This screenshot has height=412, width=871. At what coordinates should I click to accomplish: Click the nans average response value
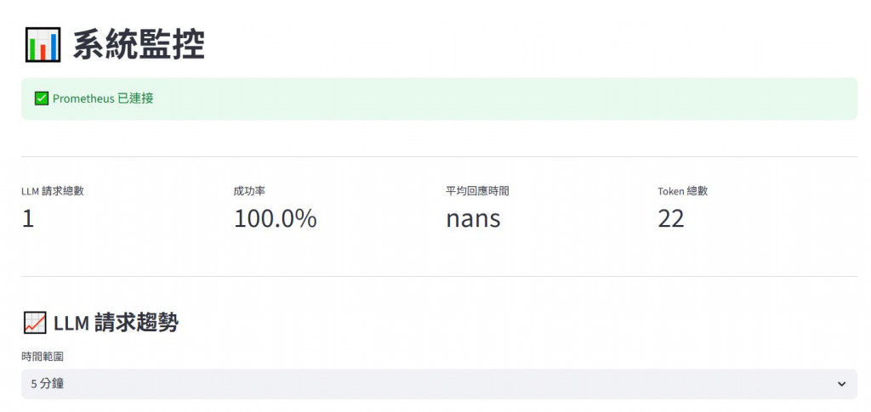pos(473,219)
